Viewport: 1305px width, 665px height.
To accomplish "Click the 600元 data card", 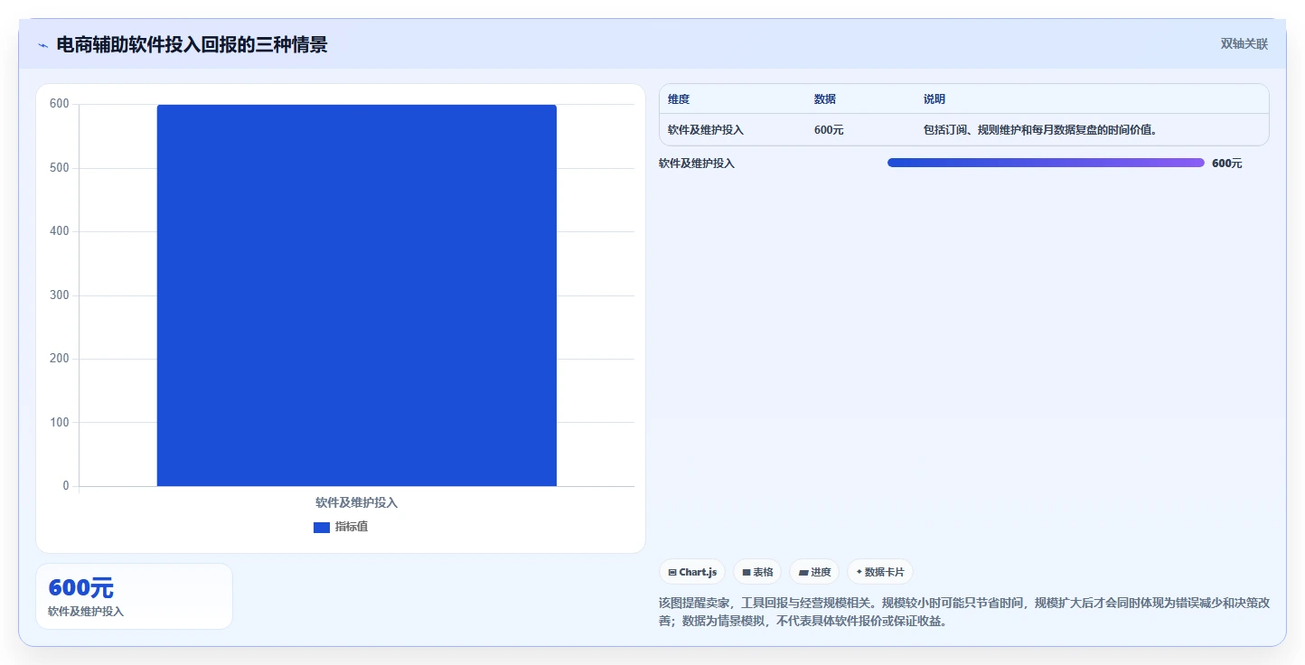I will pyautogui.click(x=134, y=596).
